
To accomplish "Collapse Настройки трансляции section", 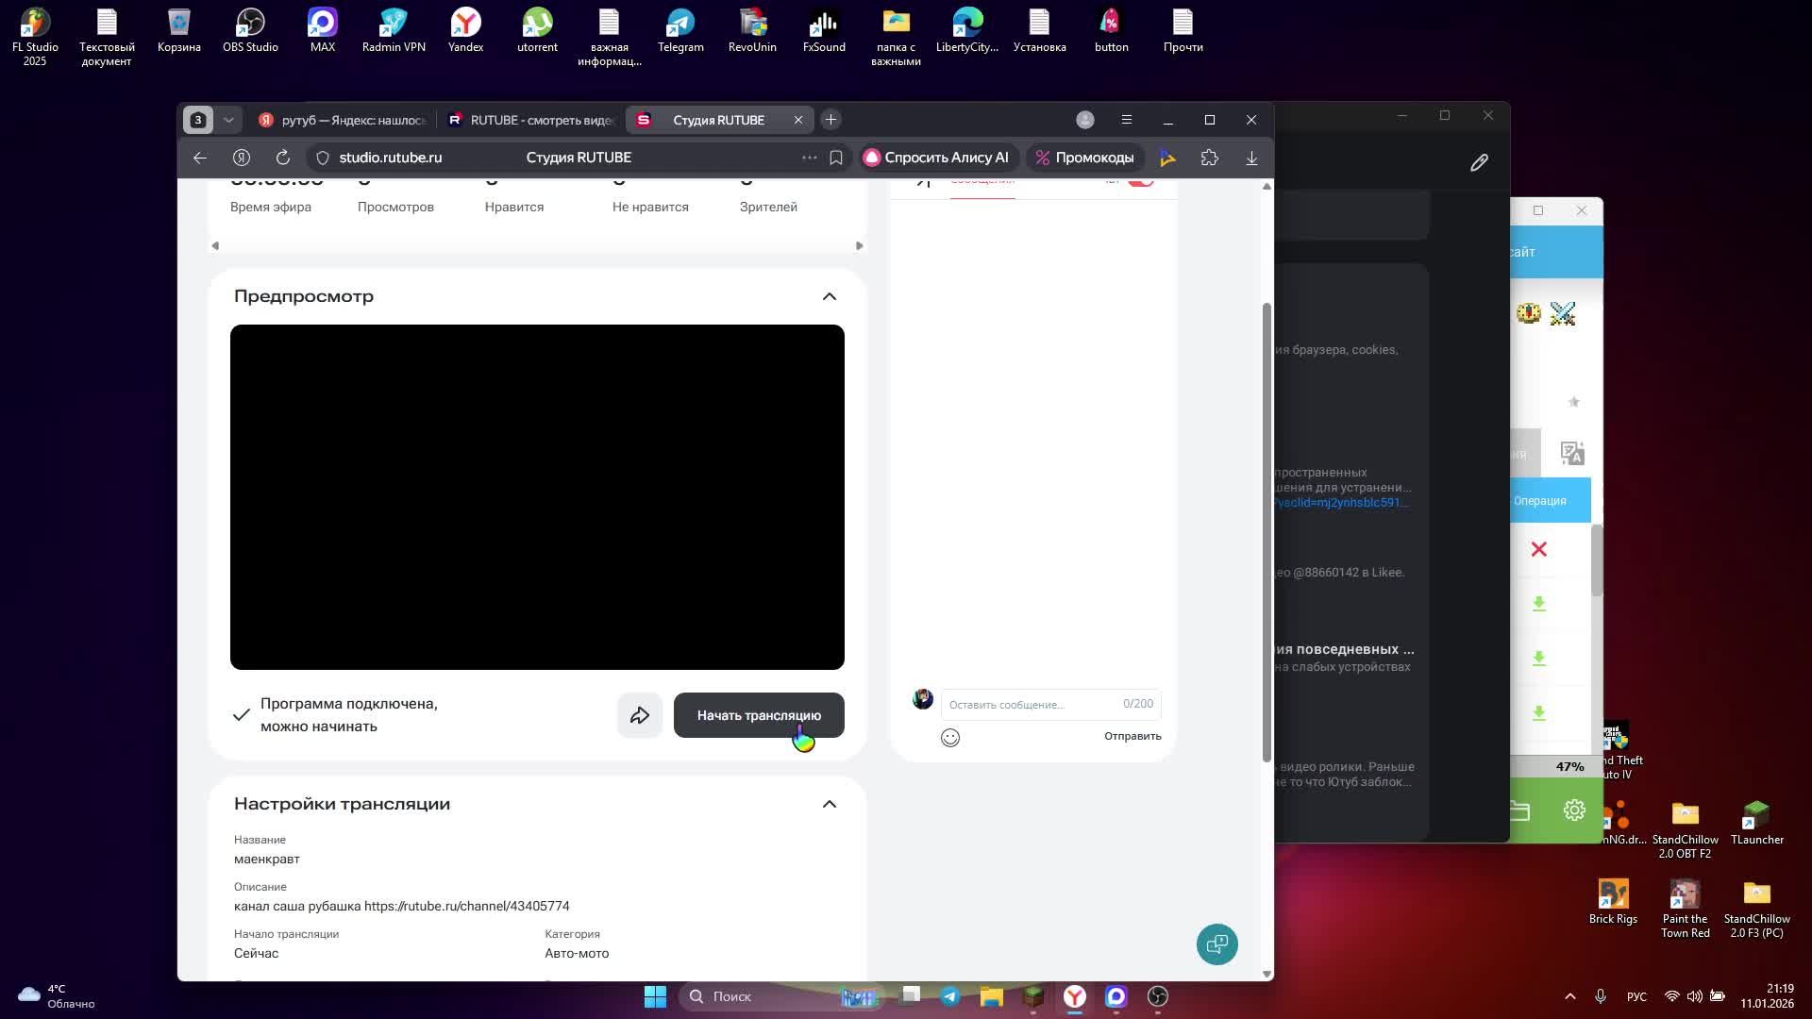I will pyautogui.click(x=830, y=804).
